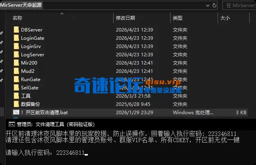Screen dimensions: 256x165
Task: Select the 工具 folder icon
Action: [16, 96]
